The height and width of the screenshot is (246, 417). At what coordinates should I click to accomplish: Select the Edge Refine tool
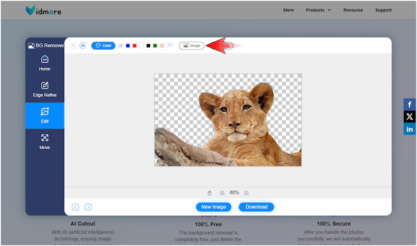[45, 89]
